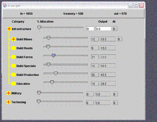This screenshot has height=122, width=157.
Task: Click the Military allocation slider thumb
Action: coord(39,93)
